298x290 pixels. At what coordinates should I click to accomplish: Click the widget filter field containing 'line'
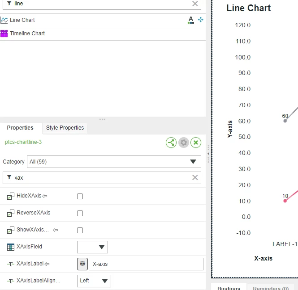click(102, 4)
